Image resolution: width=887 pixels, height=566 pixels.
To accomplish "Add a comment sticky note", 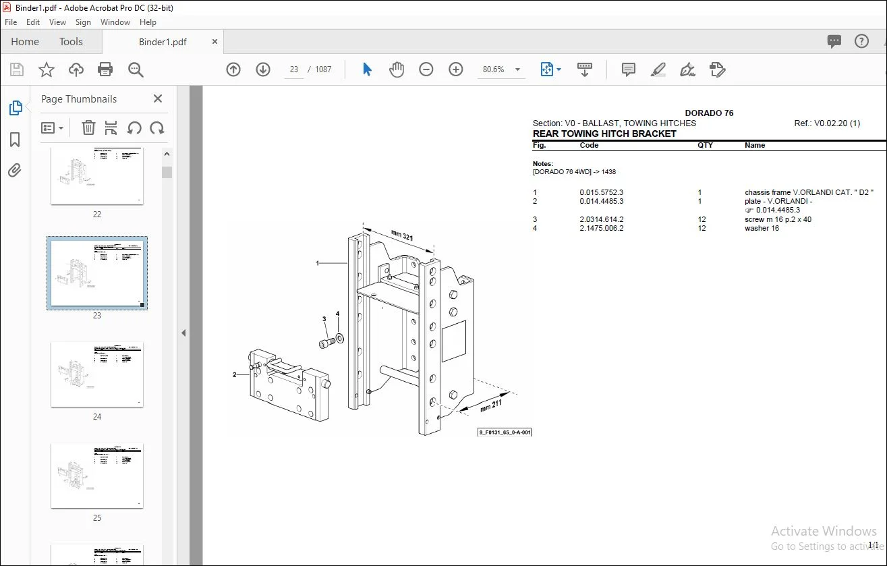I will click(629, 69).
